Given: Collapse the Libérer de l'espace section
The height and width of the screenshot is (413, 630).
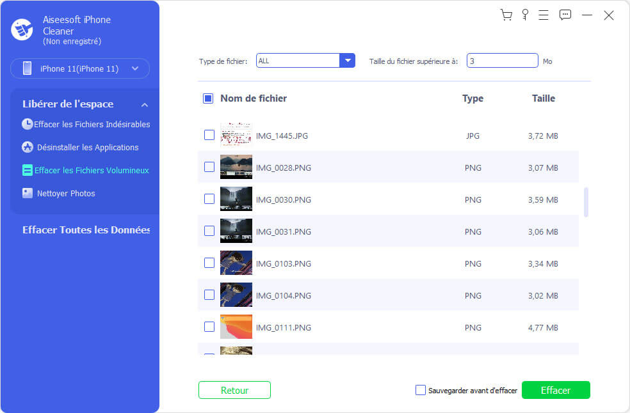Looking at the screenshot, I should click(x=145, y=105).
